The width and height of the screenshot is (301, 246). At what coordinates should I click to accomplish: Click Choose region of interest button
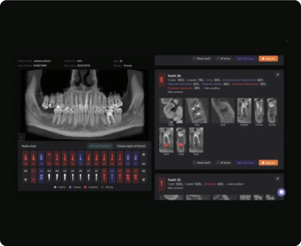(x=131, y=146)
